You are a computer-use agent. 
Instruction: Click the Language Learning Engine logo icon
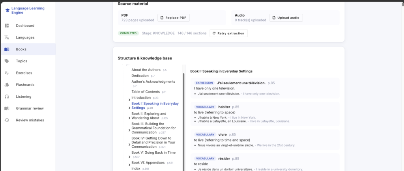pos(7,10)
